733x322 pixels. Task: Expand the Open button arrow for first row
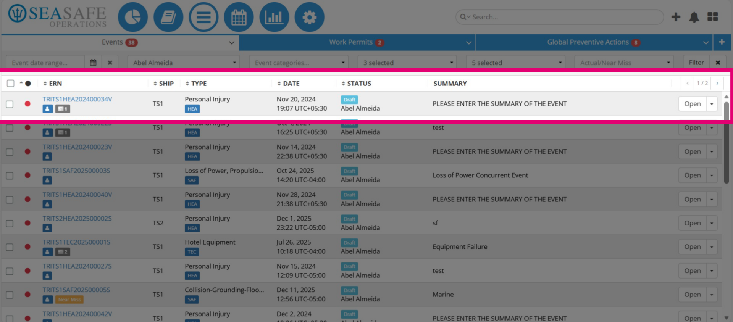(x=712, y=104)
